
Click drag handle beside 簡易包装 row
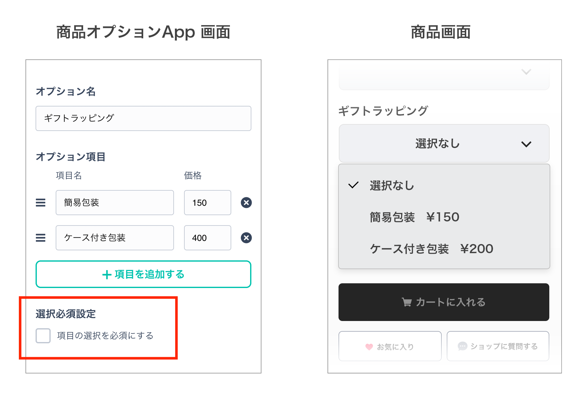click(x=41, y=203)
